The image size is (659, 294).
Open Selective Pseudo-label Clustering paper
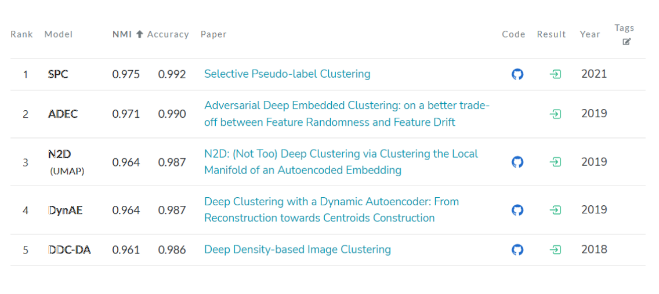(287, 74)
